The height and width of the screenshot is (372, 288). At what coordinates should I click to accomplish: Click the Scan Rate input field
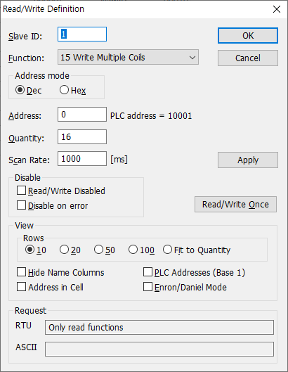click(x=82, y=159)
